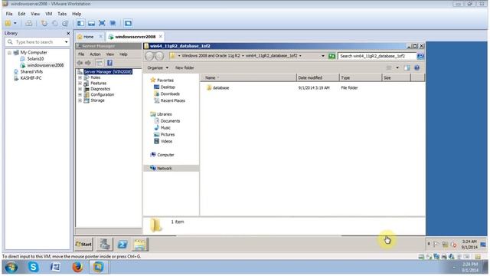Screen dimensions: 490x276
Task: Click the change view icon in Explorer
Action: [x=389, y=67]
